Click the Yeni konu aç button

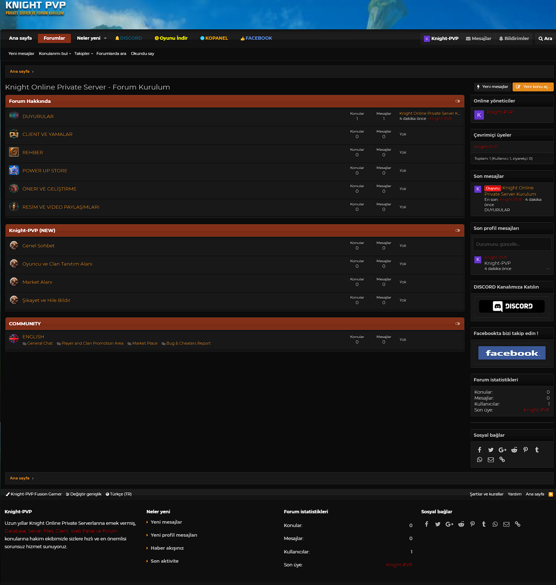tap(533, 87)
